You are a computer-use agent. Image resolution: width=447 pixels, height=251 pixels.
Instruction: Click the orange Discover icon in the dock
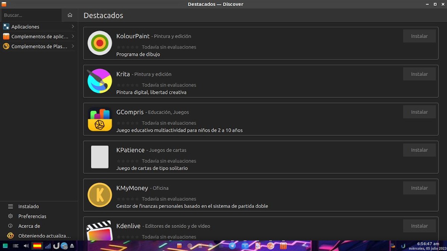[x=283, y=246]
